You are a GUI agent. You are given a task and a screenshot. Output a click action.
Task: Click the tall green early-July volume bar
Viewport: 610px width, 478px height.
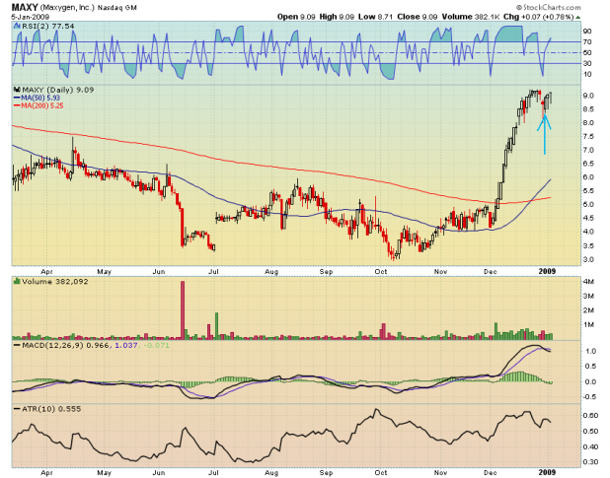(217, 326)
